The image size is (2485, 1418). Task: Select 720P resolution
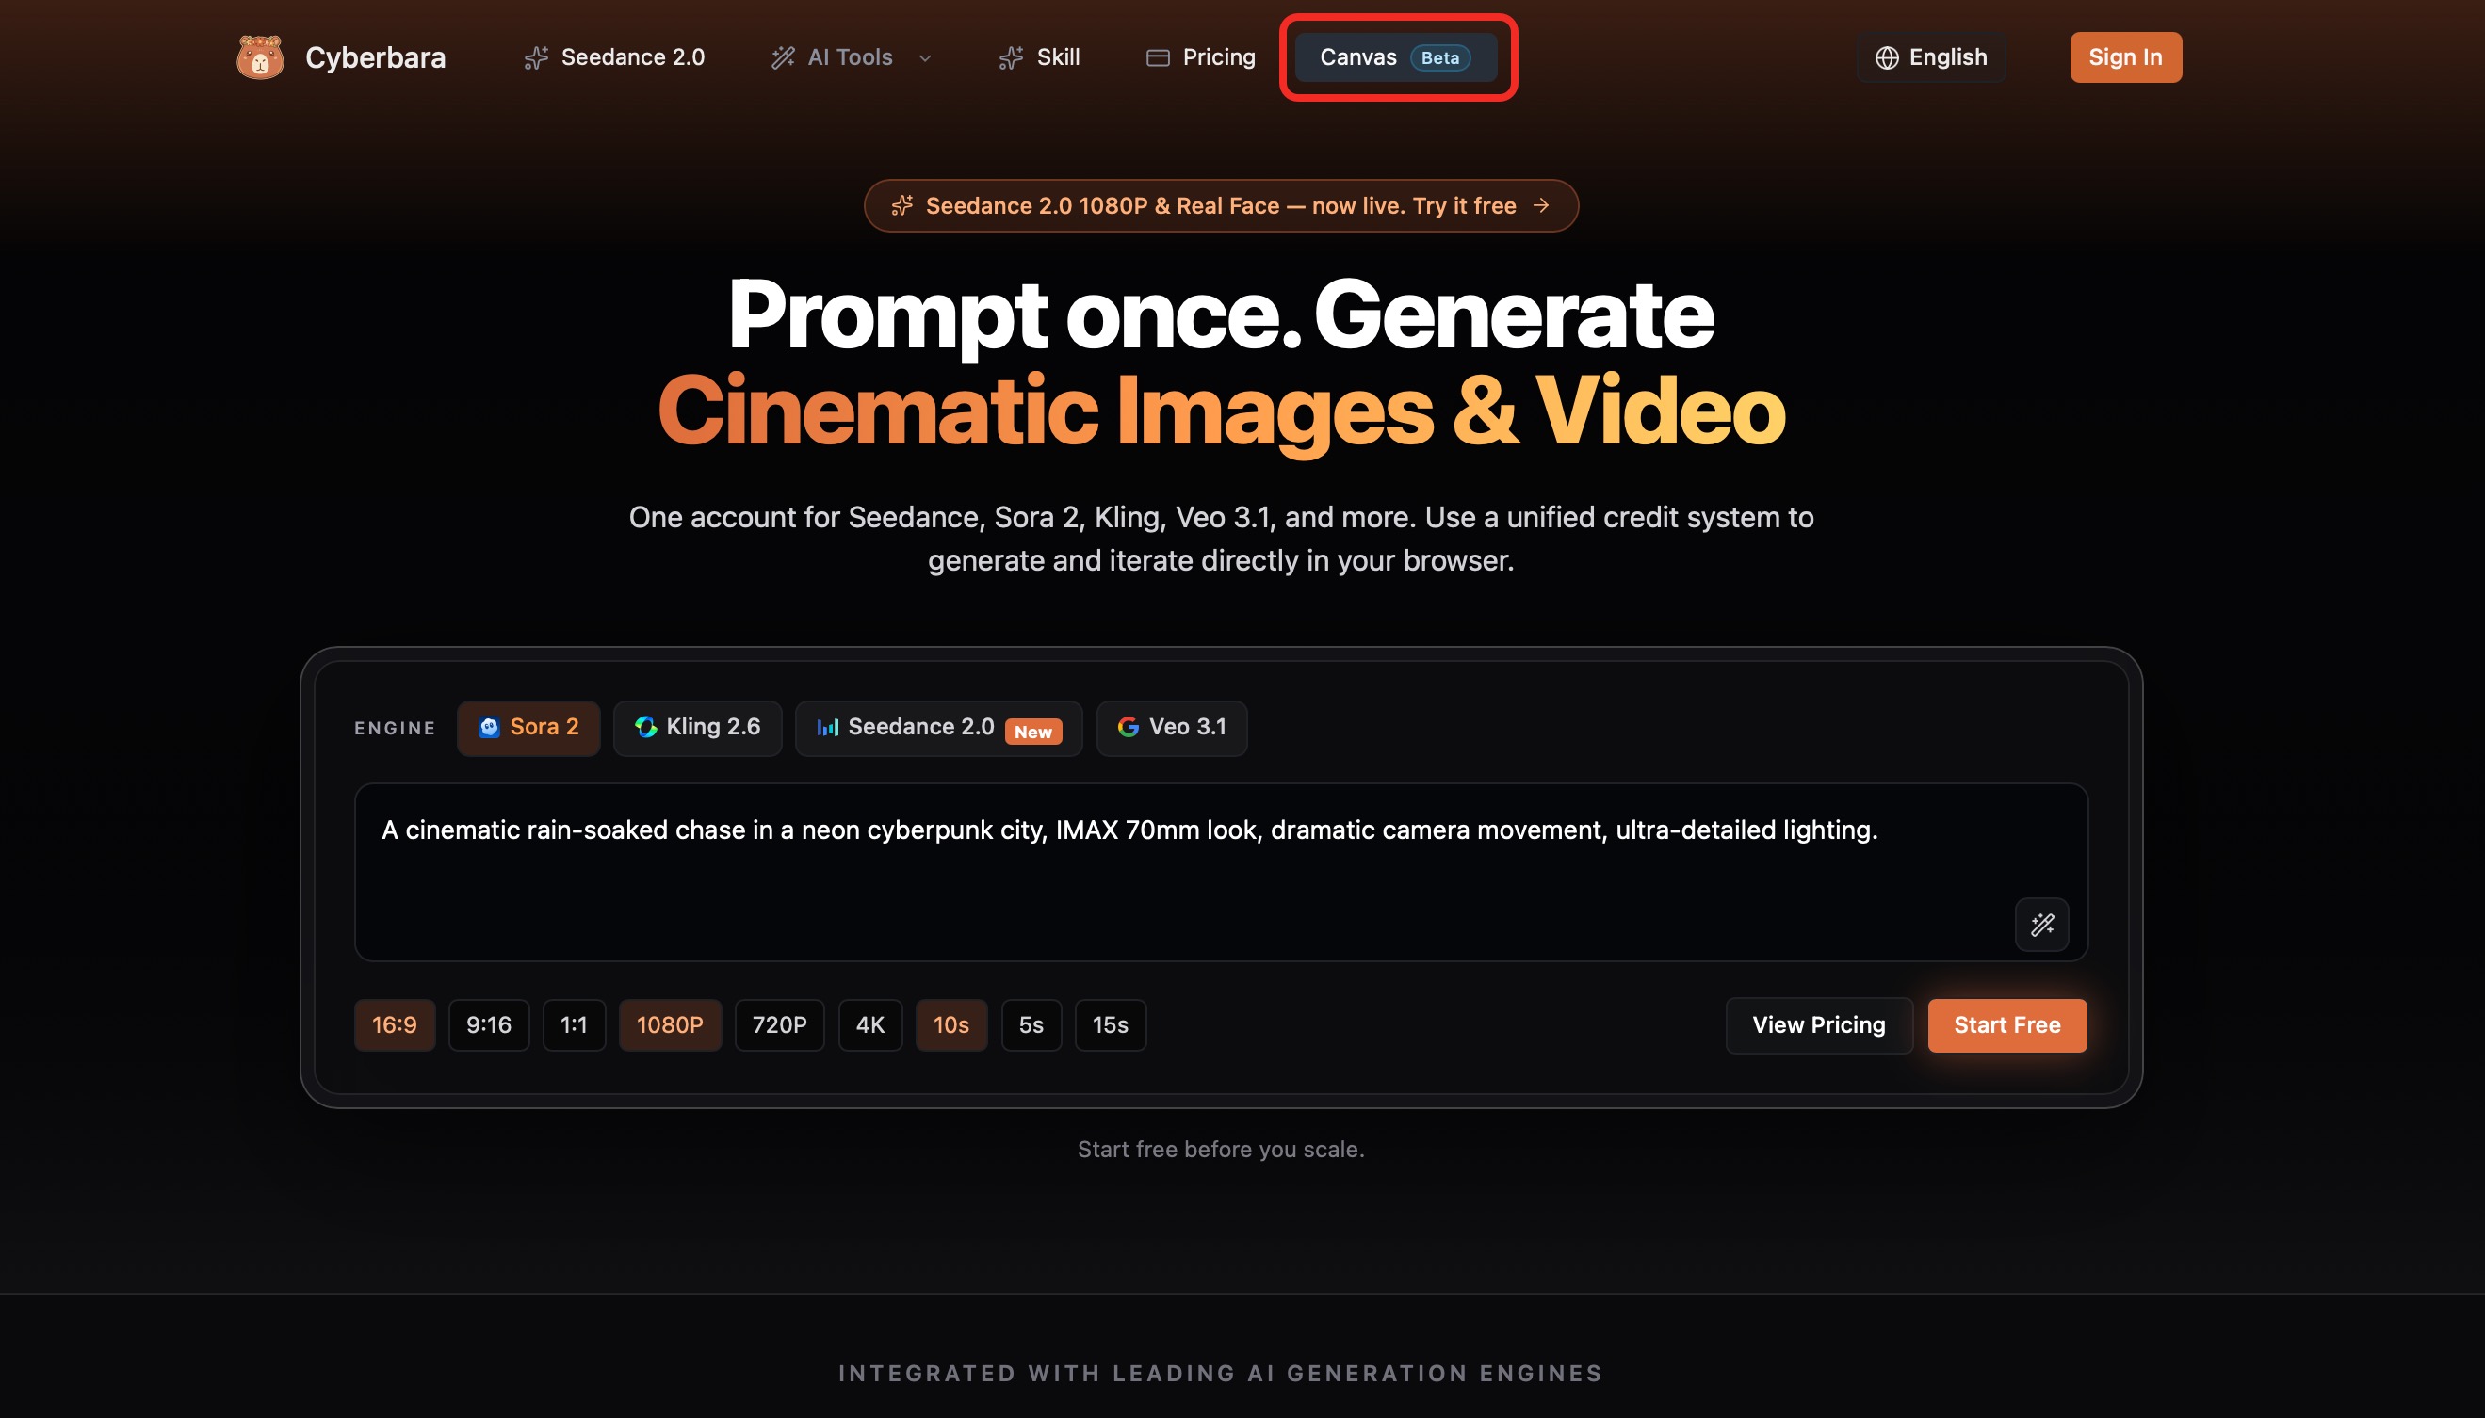tap(779, 1025)
